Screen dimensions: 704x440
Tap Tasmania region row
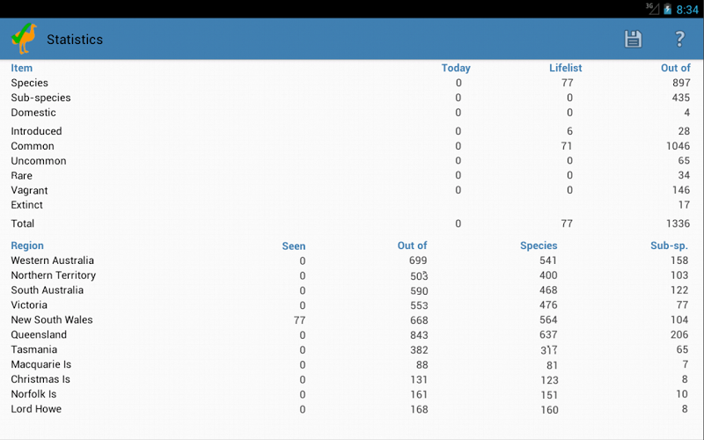coord(349,349)
